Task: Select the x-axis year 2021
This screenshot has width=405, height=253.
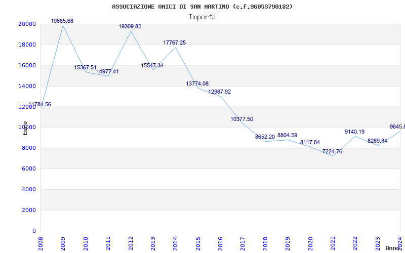Action: click(x=333, y=243)
